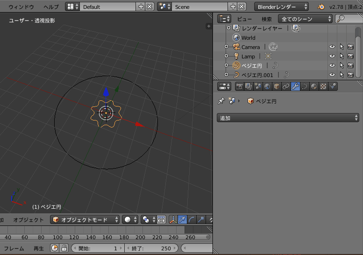
Task: Click the 終了 end frame field
Action: click(151, 248)
